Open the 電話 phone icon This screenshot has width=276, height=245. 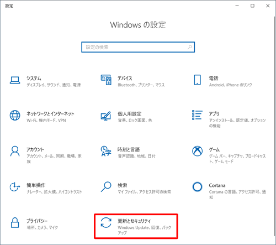click(x=197, y=80)
